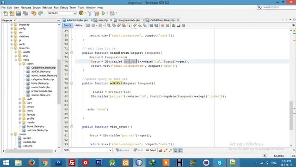Click the Stop Macro Recording icon
The image size is (296, 167).
167,26
